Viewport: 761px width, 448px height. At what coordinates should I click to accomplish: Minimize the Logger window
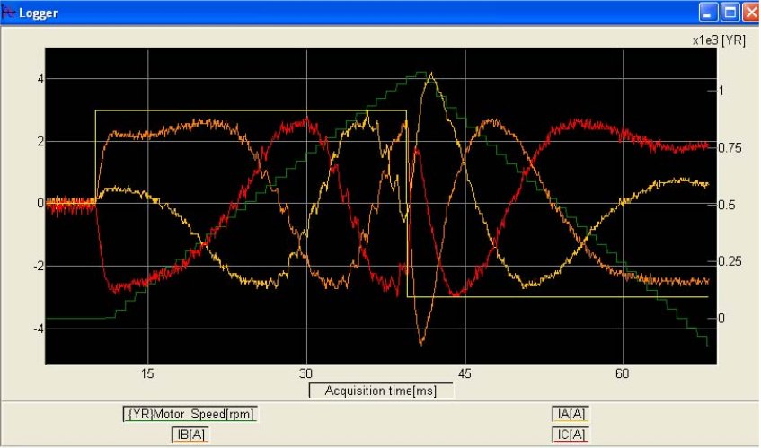tap(710, 13)
